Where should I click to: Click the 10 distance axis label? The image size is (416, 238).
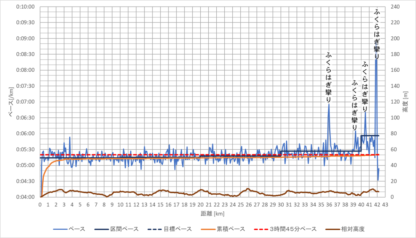[x=121, y=204]
